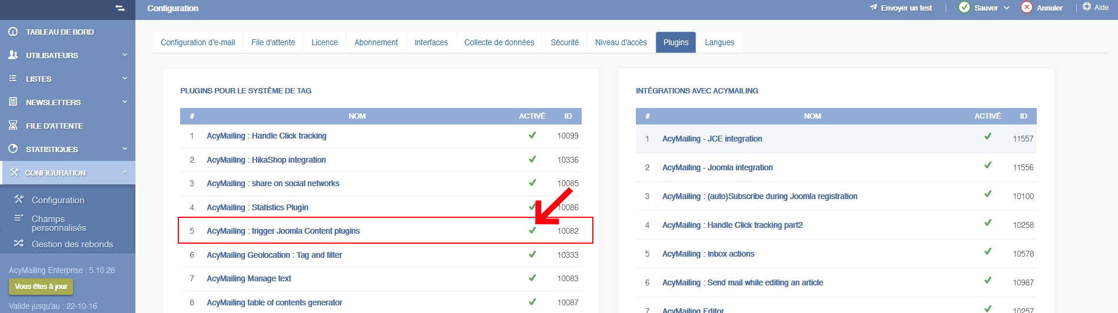Toggle share on social networks plugin status
1118x313 pixels.
click(532, 183)
